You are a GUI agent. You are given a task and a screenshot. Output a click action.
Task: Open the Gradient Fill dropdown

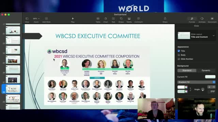196,82
